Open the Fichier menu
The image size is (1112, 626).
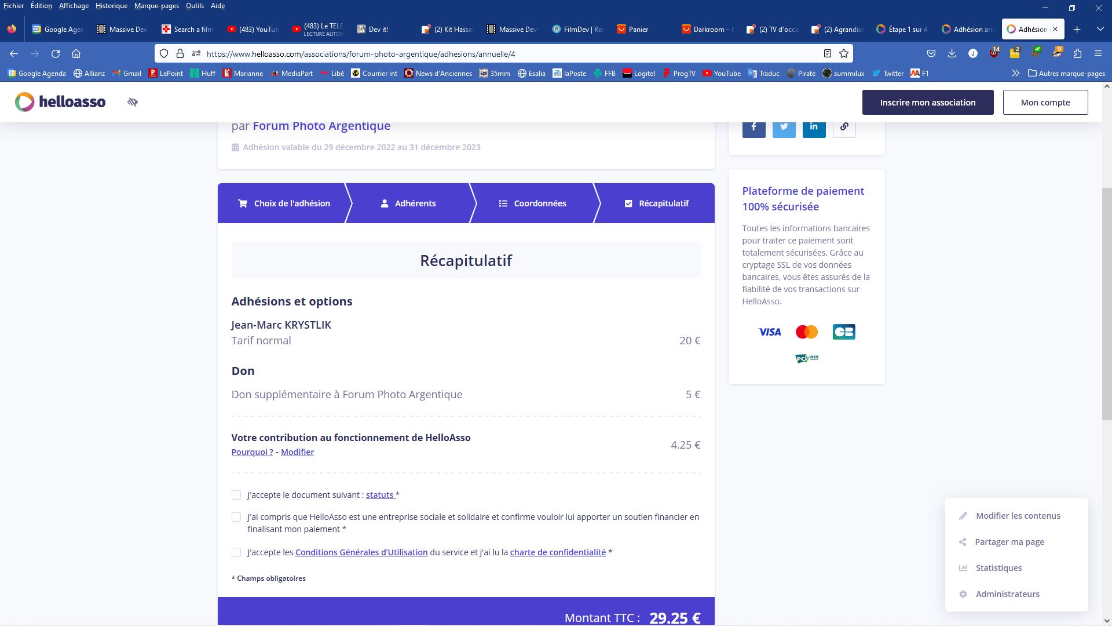(x=14, y=6)
